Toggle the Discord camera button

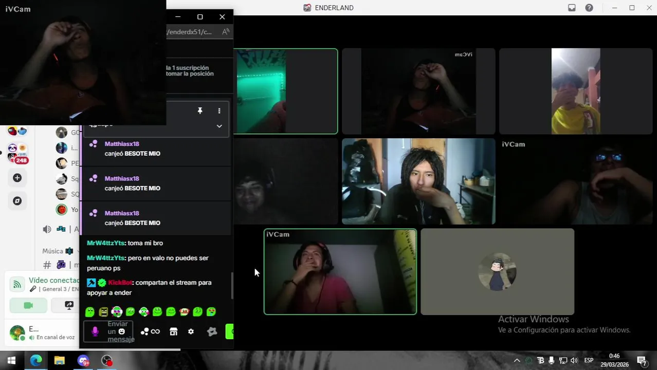pyautogui.click(x=28, y=305)
